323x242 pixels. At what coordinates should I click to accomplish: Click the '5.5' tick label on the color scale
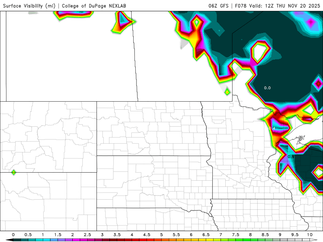point(176,235)
